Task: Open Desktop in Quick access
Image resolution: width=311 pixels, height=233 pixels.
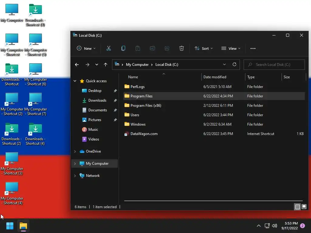Action: click(95, 91)
